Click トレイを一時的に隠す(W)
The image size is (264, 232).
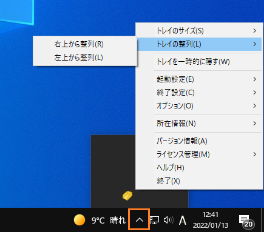coord(199,62)
